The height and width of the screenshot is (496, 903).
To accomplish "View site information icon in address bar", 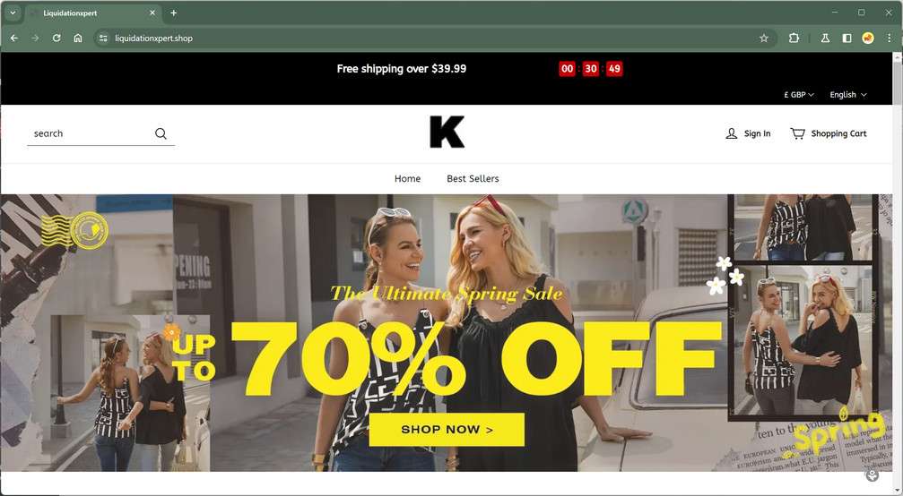I will (x=103, y=38).
